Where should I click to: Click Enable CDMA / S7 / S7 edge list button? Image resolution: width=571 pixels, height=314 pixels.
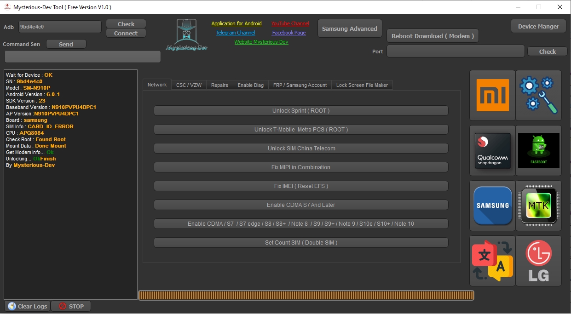pos(301,224)
